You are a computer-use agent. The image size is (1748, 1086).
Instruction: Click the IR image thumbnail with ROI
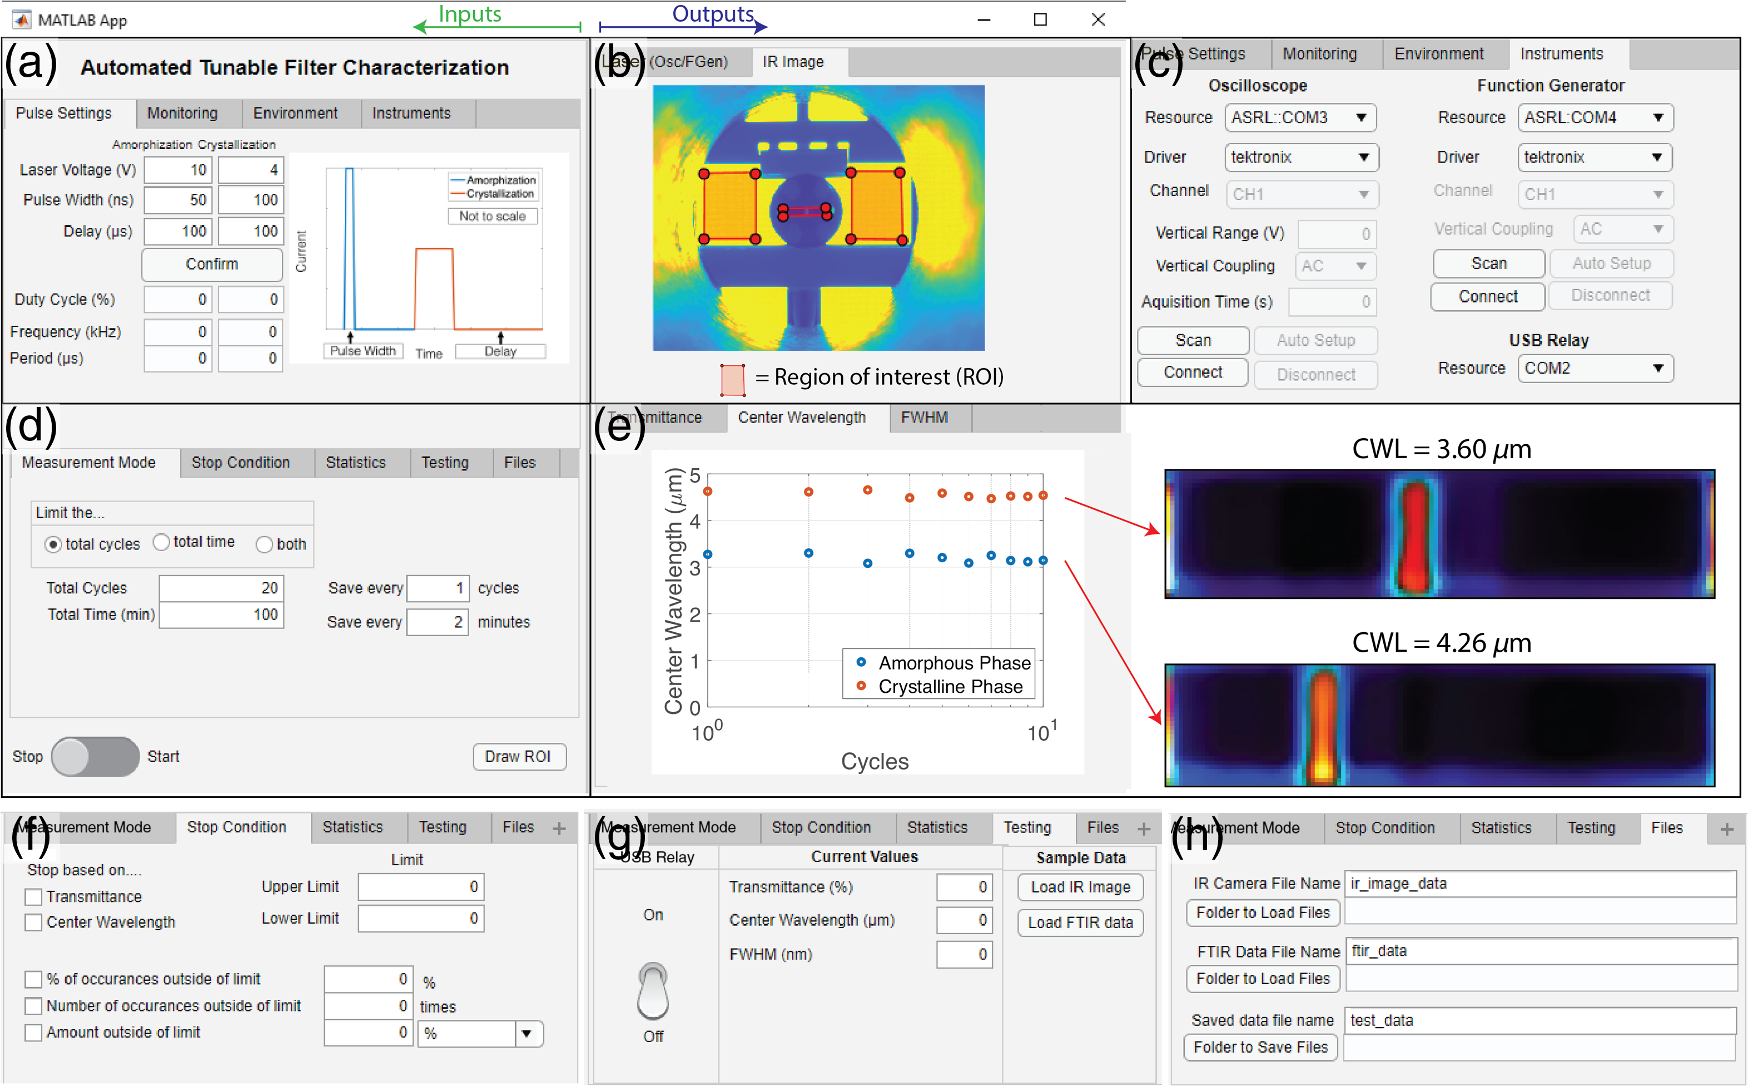tap(818, 217)
